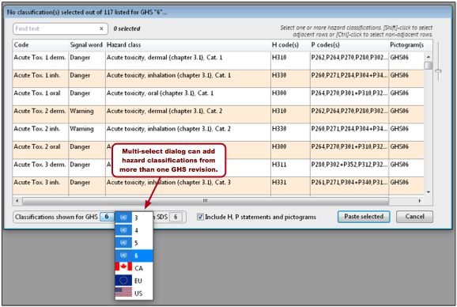Click UN emblem icon beside highlighted 6
457x307 pixels.
[123, 256]
